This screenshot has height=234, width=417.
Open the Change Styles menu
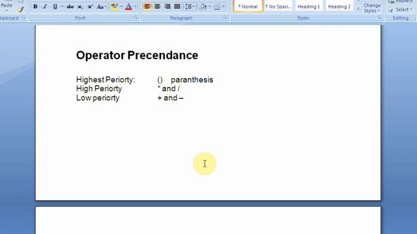click(372, 8)
